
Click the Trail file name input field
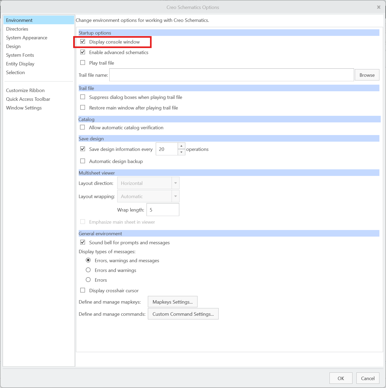click(x=232, y=75)
